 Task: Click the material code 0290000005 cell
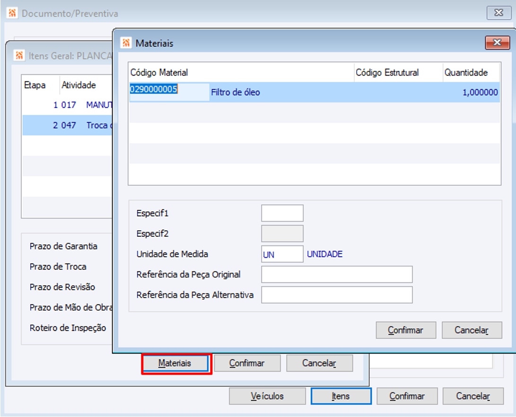pos(169,92)
